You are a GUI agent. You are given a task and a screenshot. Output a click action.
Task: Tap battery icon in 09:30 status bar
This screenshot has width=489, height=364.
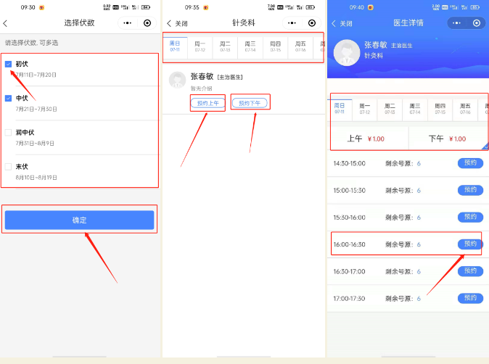146,7
